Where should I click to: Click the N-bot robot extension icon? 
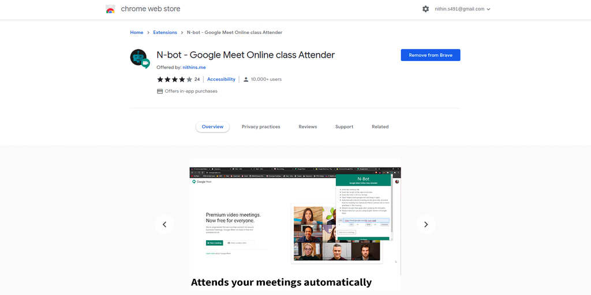click(x=140, y=59)
